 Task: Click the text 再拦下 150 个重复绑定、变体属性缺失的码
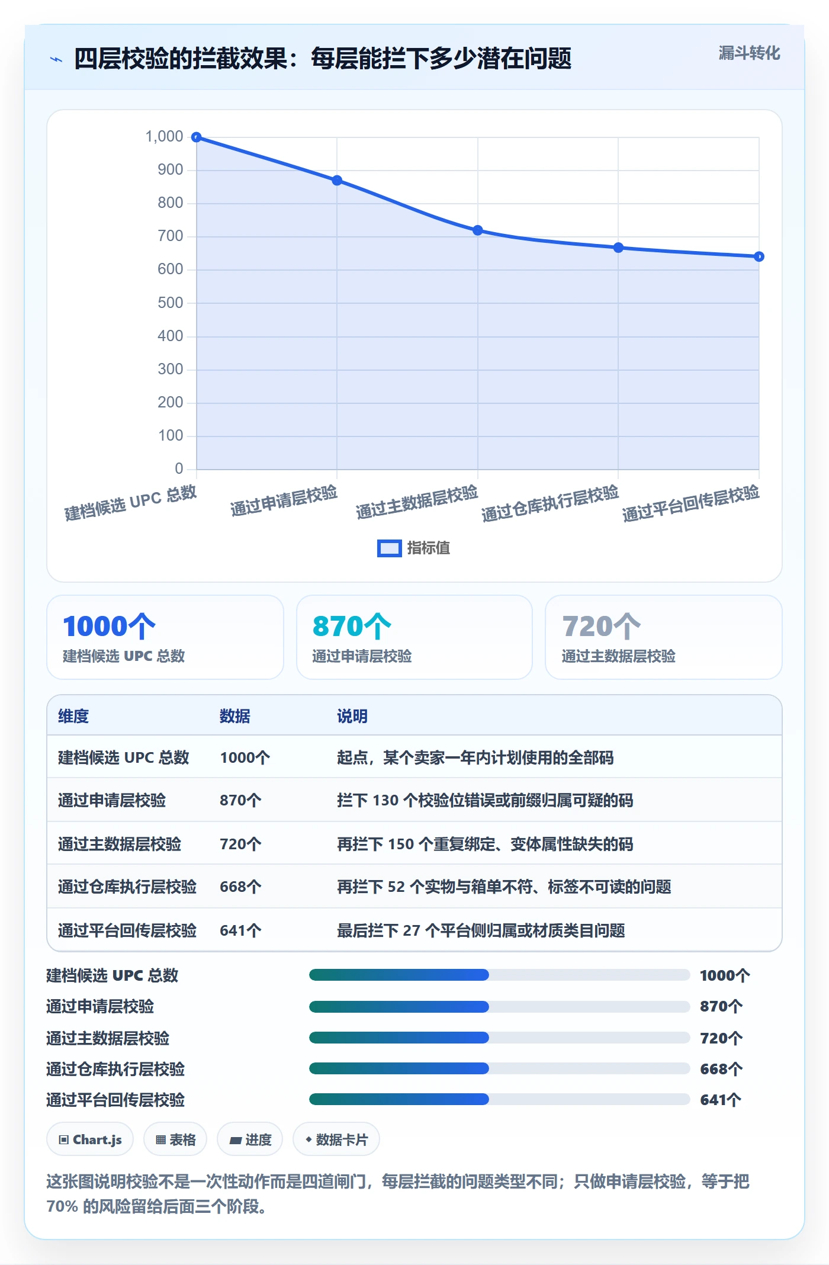point(485,844)
